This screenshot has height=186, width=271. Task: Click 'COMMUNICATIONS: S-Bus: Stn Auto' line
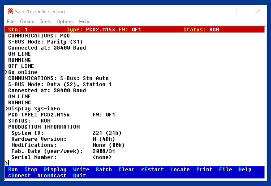58,78
